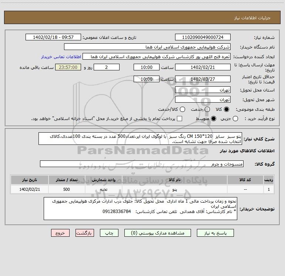Click the ردیف column header
Screen dimensions: 285x276
(269, 180)
